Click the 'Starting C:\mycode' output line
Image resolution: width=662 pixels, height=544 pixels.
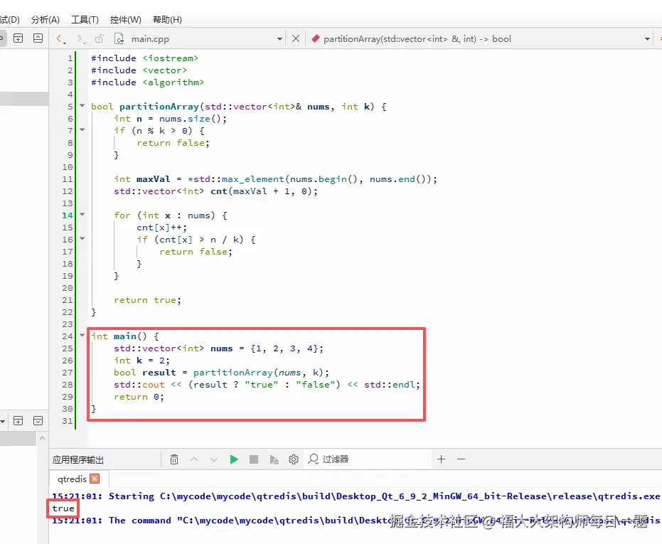pos(356,496)
